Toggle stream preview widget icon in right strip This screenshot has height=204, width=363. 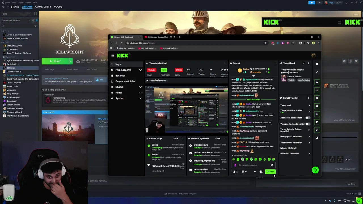[317, 82]
